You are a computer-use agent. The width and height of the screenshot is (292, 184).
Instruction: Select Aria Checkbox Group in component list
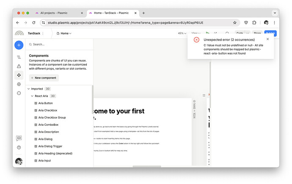[x=52, y=118]
